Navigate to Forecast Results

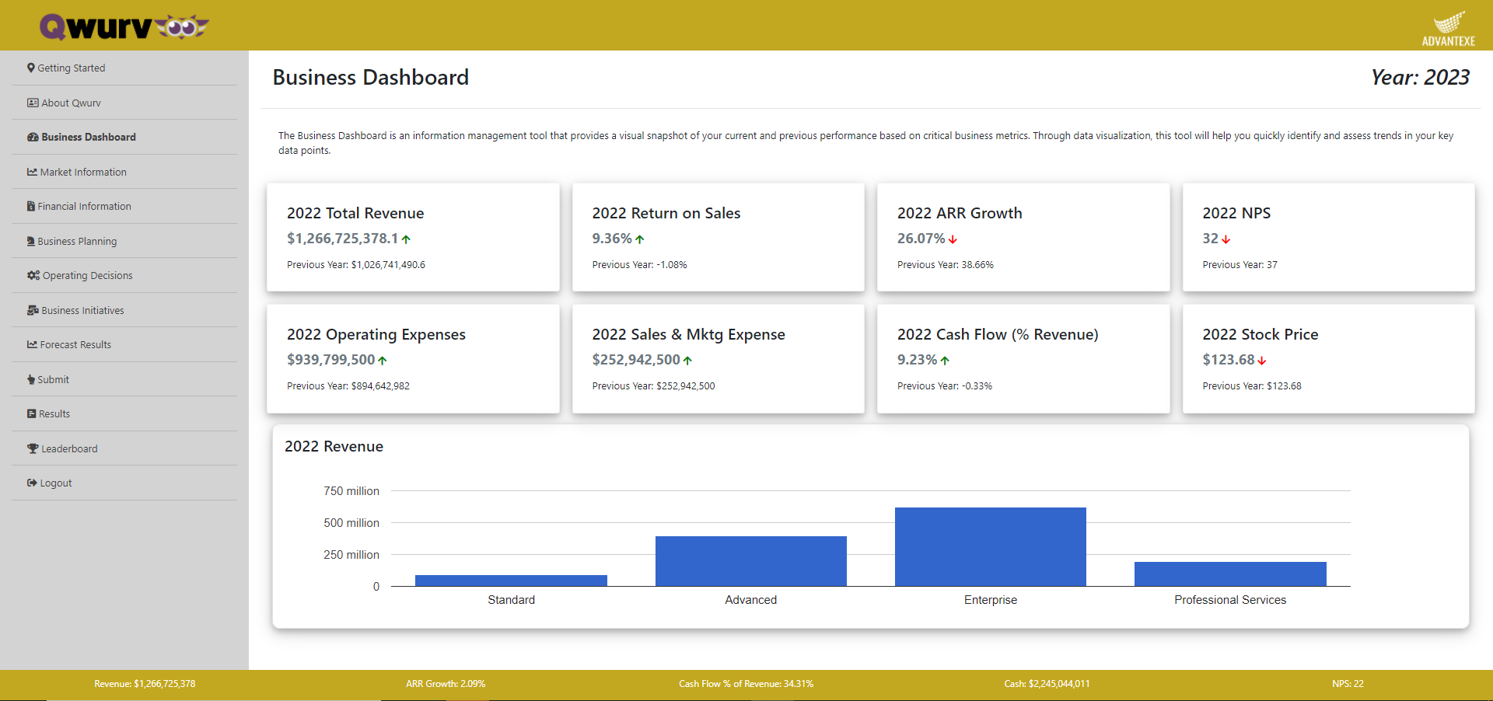pyautogui.click(x=75, y=344)
